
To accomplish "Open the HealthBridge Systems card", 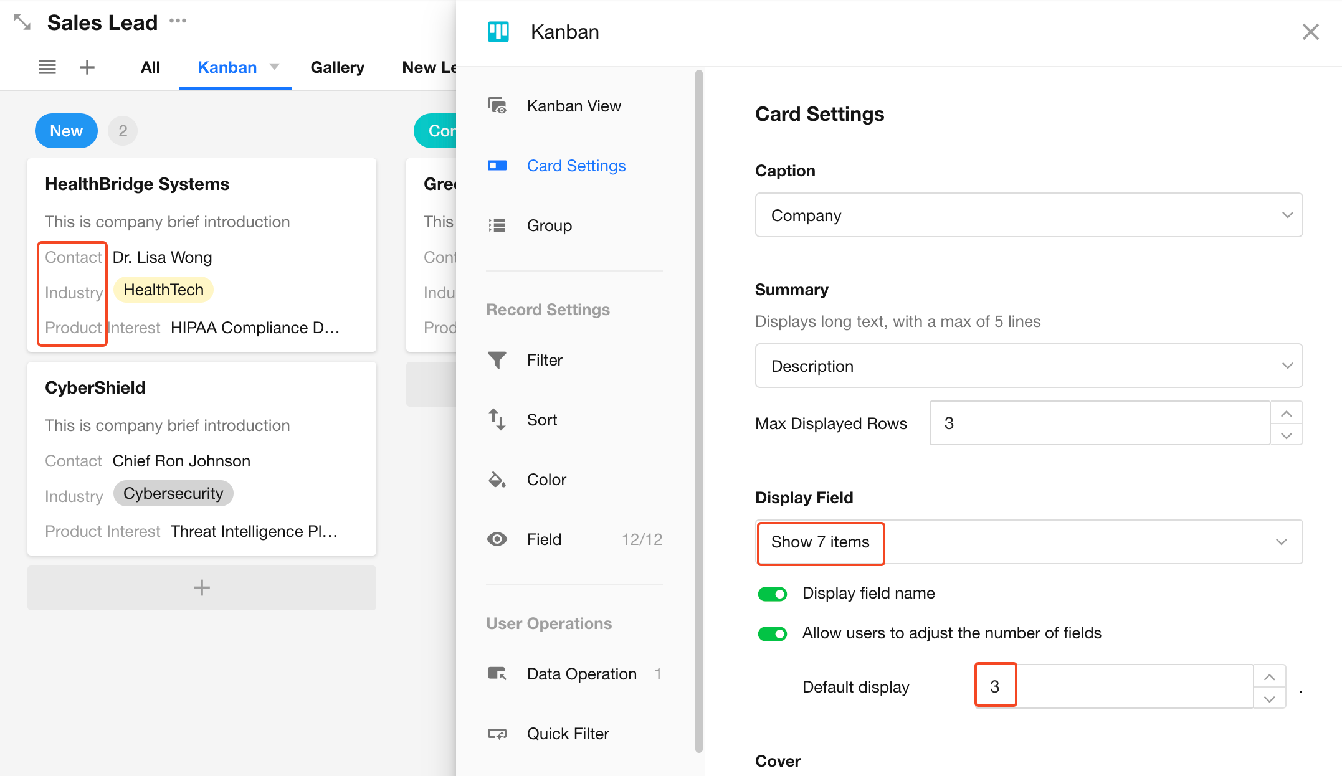I will (137, 184).
